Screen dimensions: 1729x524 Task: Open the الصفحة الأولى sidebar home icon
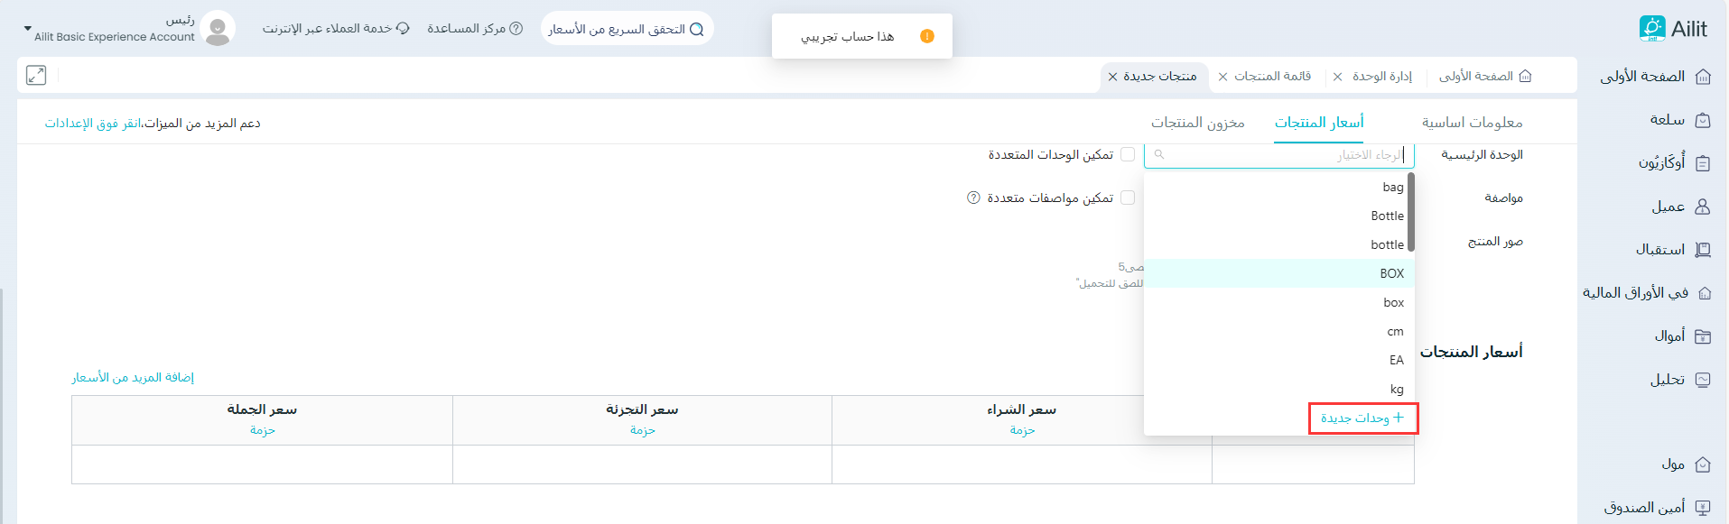pyautogui.click(x=1703, y=77)
